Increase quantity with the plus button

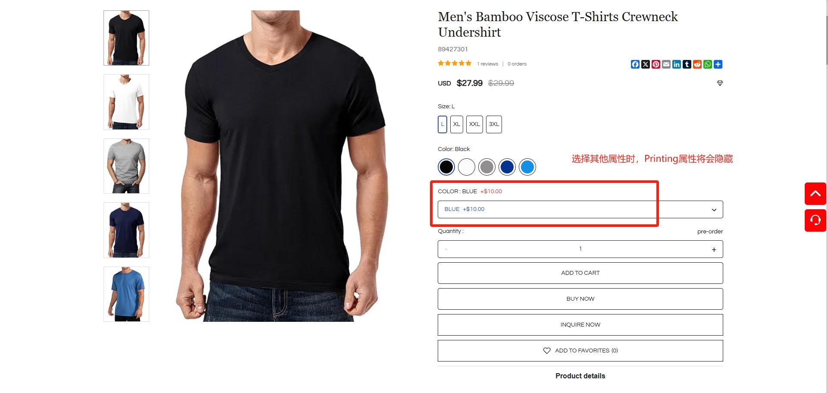tap(714, 249)
